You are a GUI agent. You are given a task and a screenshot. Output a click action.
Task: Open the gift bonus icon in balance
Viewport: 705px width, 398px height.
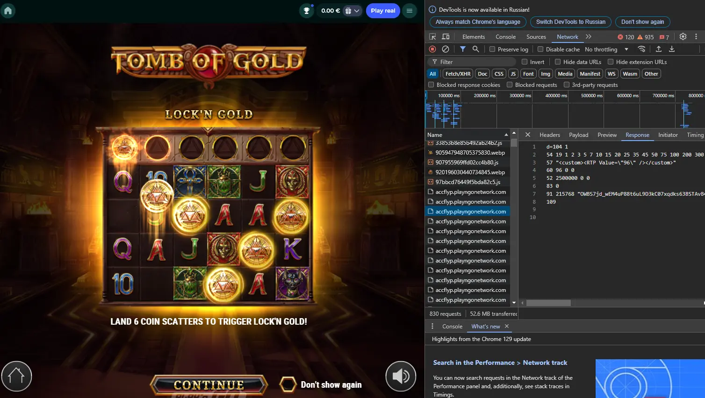(x=348, y=11)
